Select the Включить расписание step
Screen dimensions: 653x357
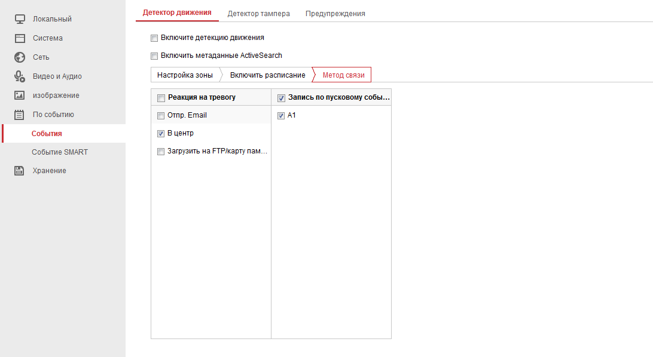(x=267, y=75)
